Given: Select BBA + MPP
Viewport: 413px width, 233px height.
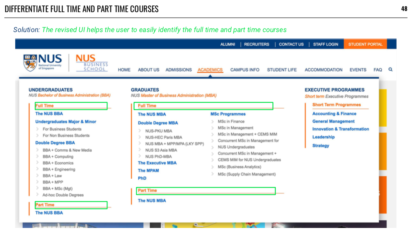Looking at the screenshot, I should [53, 182].
